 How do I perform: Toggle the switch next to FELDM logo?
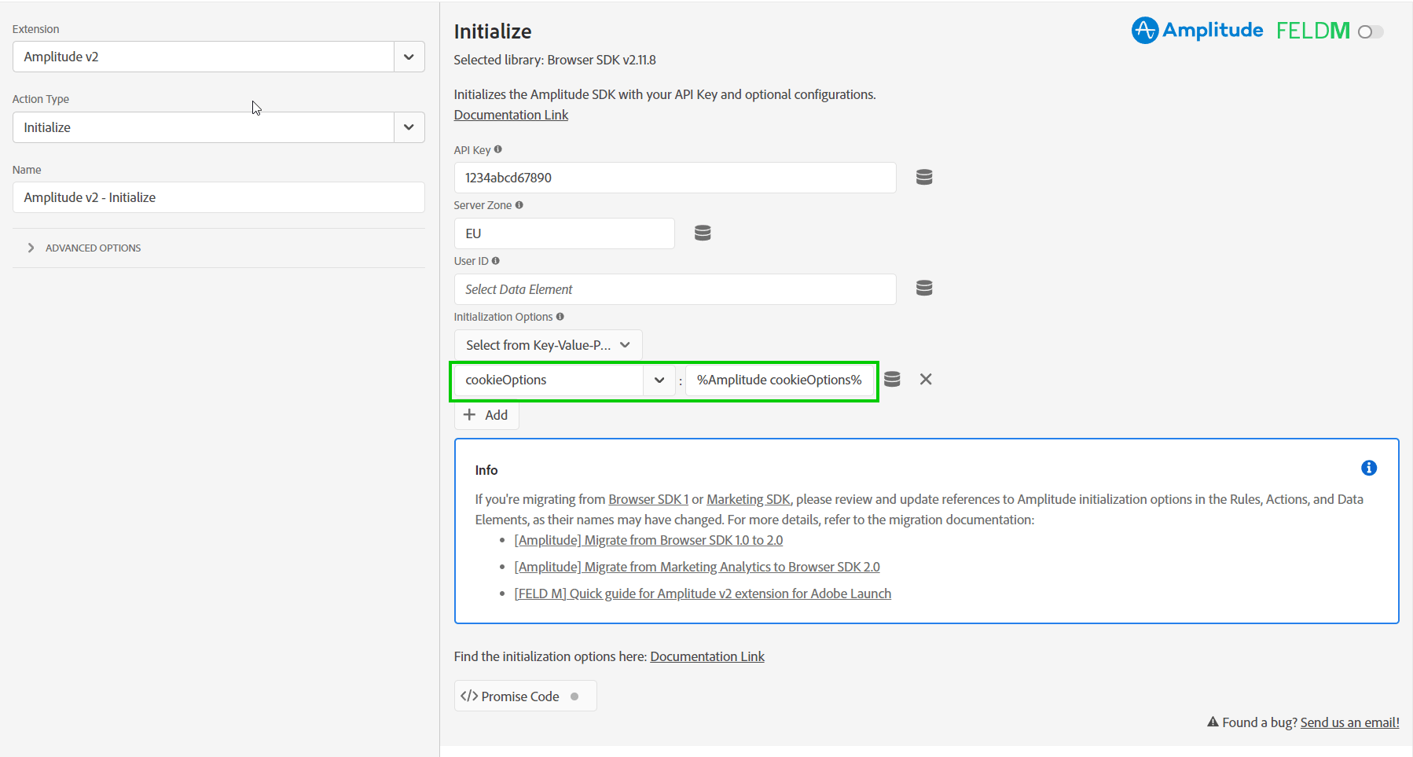click(1371, 32)
